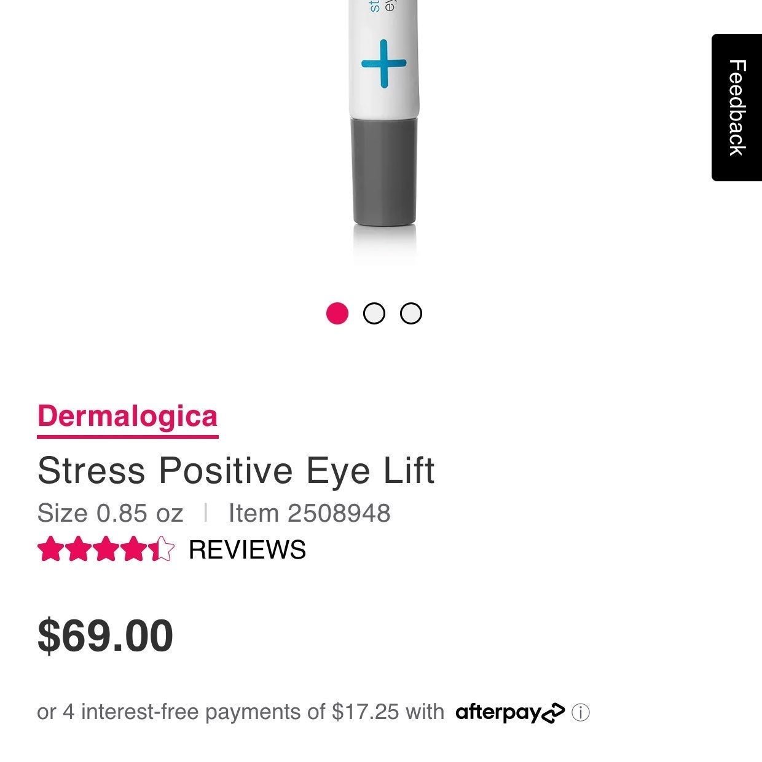Click the Afterpay logo

click(x=510, y=713)
